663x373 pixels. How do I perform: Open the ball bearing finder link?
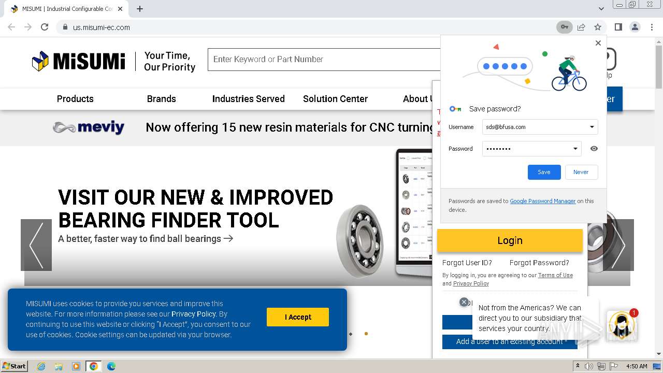(x=146, y=239)
